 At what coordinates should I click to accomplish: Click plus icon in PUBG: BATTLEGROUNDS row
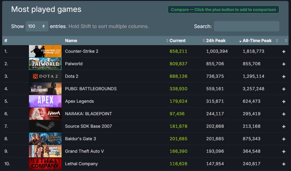click(284, 89)
